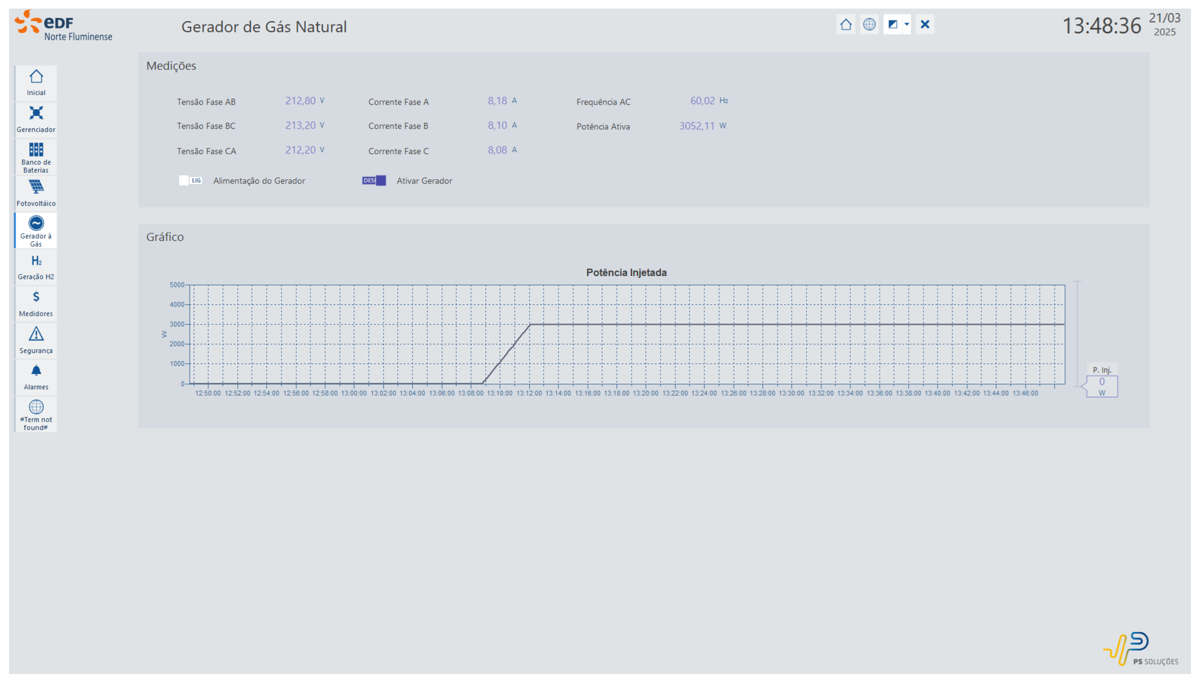Click the P. Inj. value marker box
The height and width of the screenshot is (684, 1200).
click(1101, 386)
